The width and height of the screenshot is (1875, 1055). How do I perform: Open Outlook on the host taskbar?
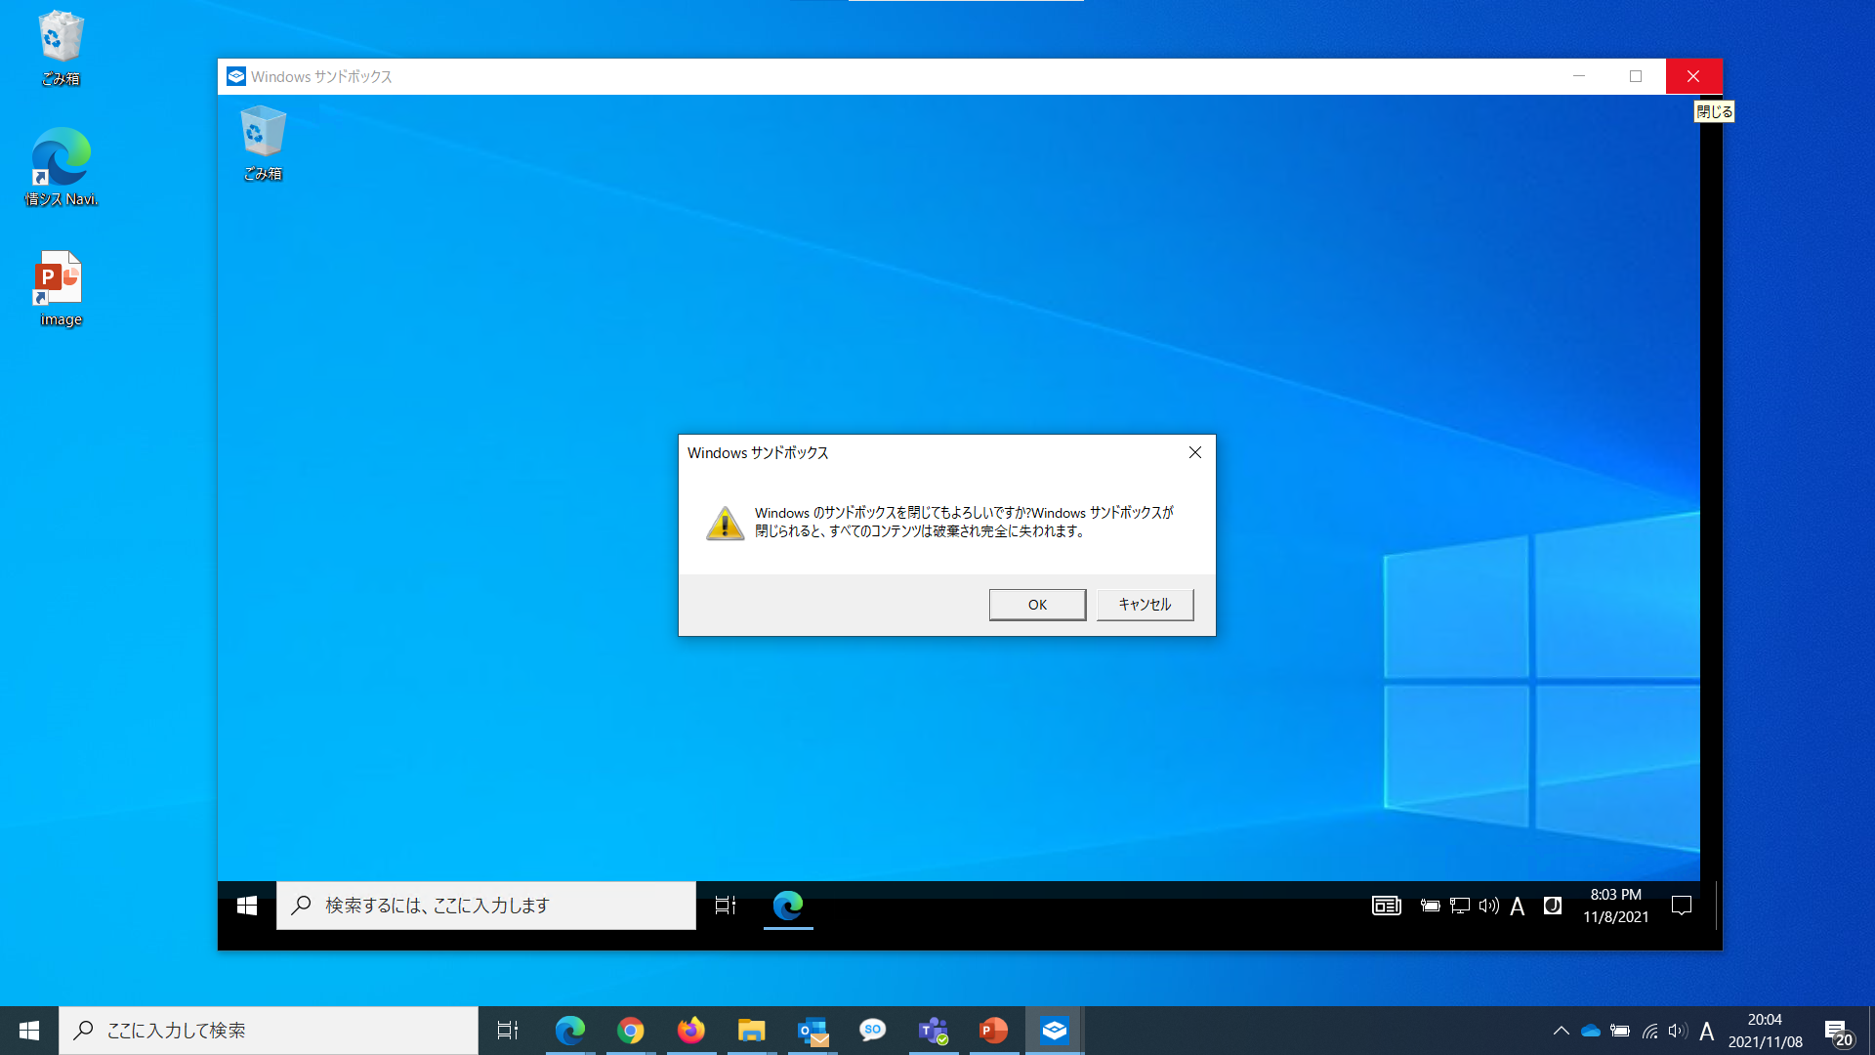(x=812, y=1031)
